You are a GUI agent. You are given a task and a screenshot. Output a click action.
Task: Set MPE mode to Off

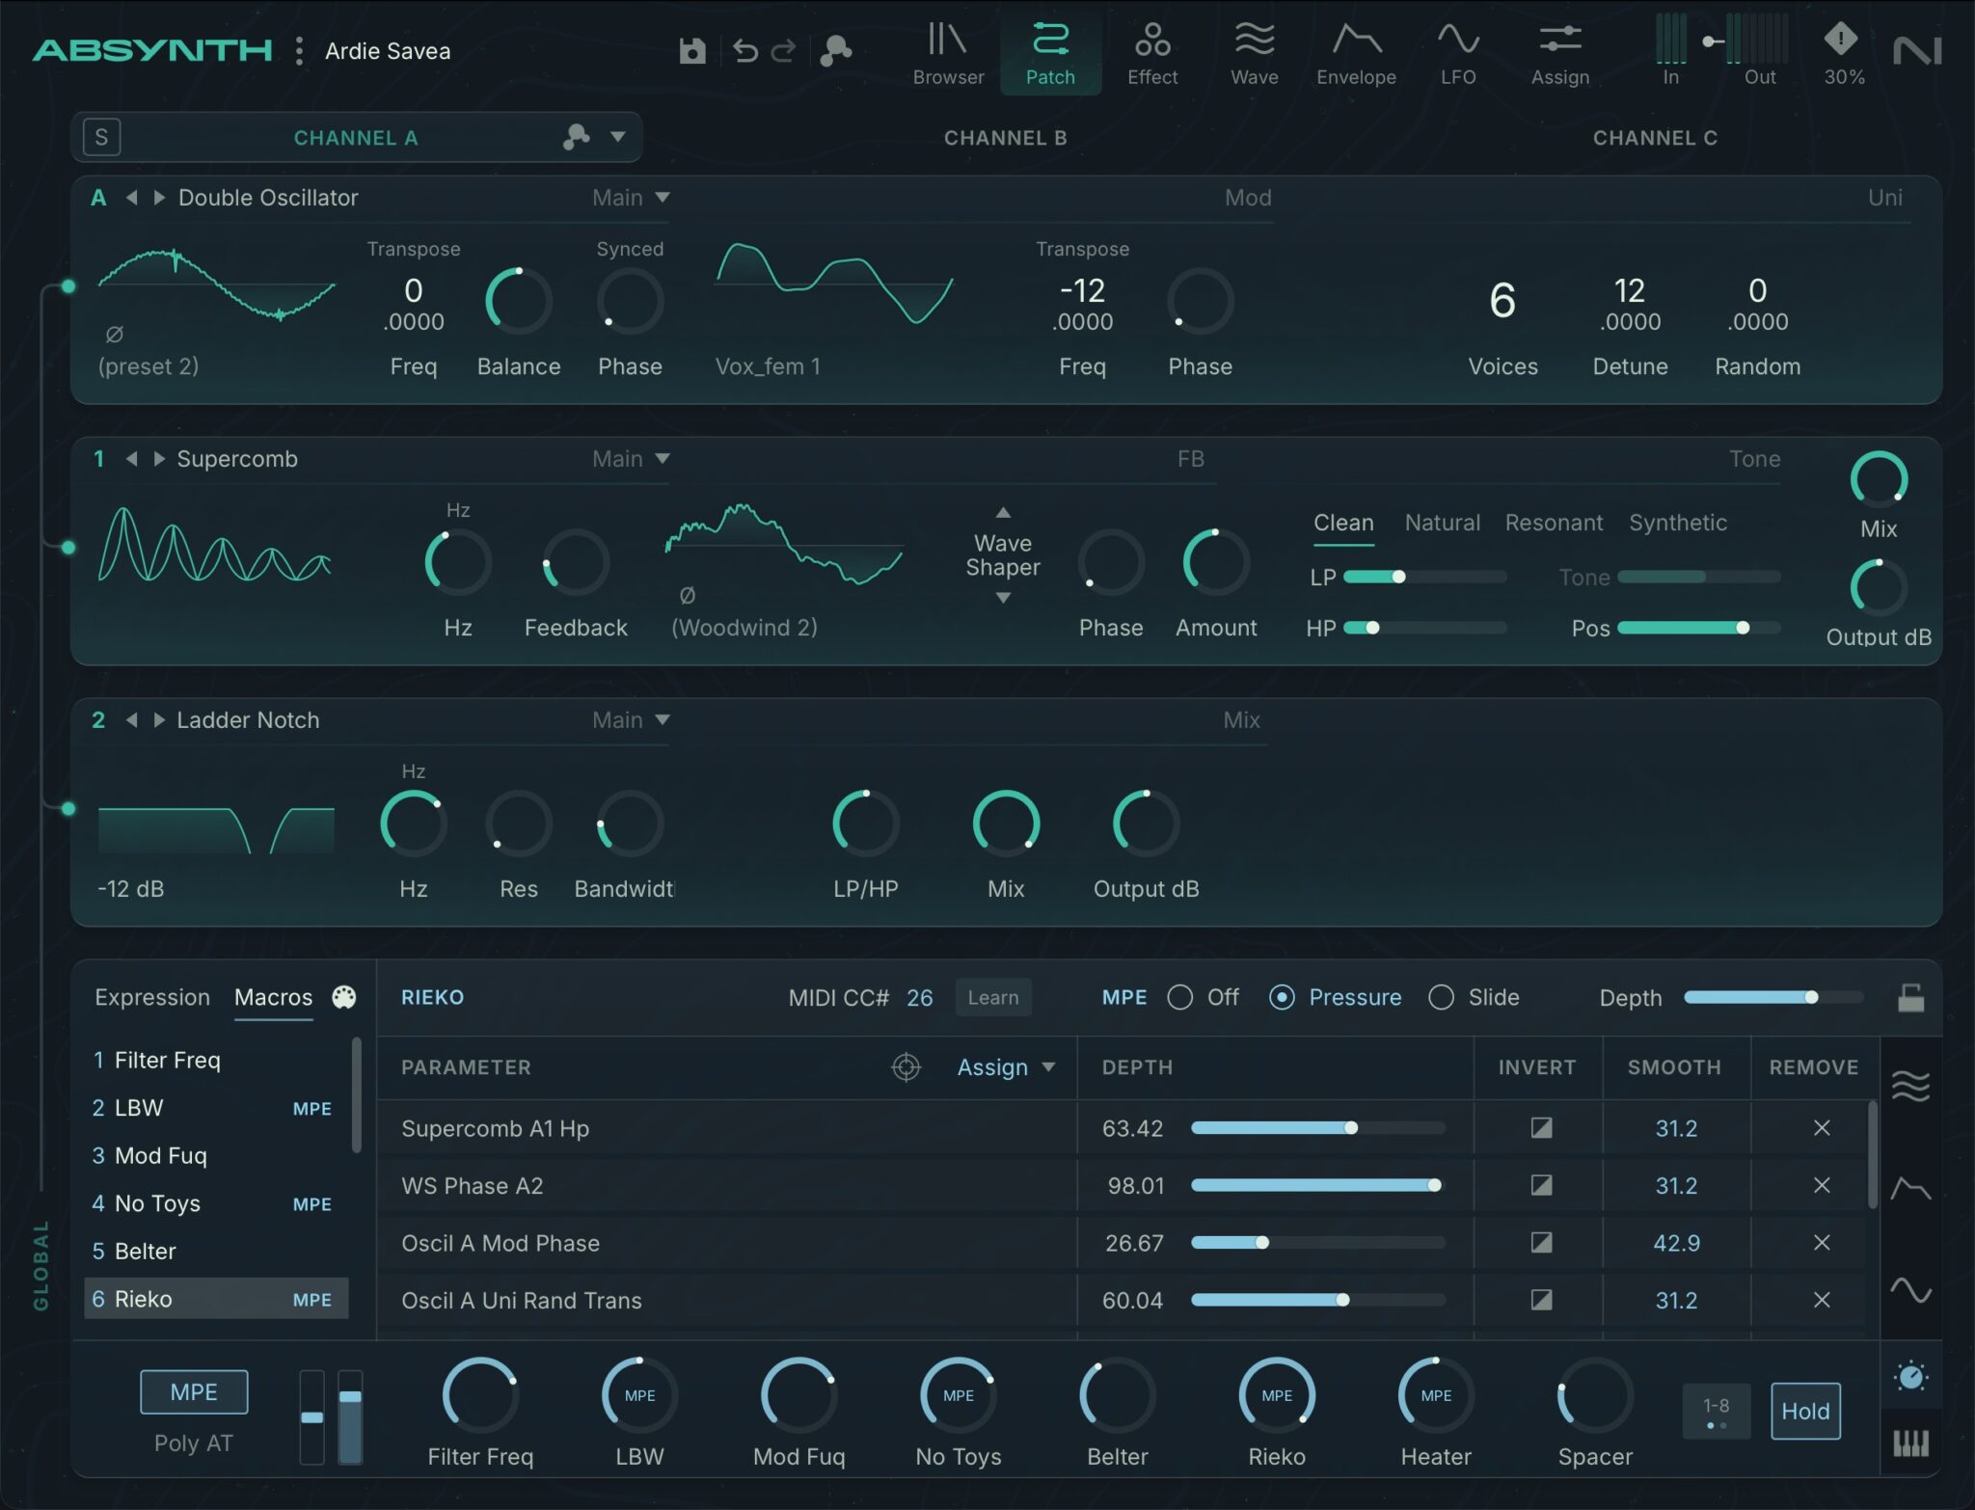click(x=1179, y=997)
